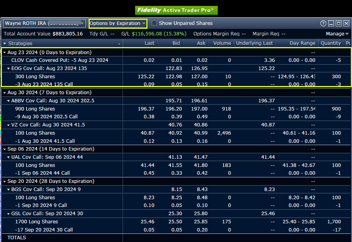Collapse the GSL Cov Call strategy
352x242 pixels.
pos(9,214)
